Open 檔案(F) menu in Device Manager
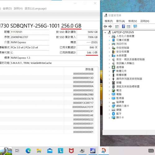The width and height of the screenshot is (155, 155). point(108,21)
